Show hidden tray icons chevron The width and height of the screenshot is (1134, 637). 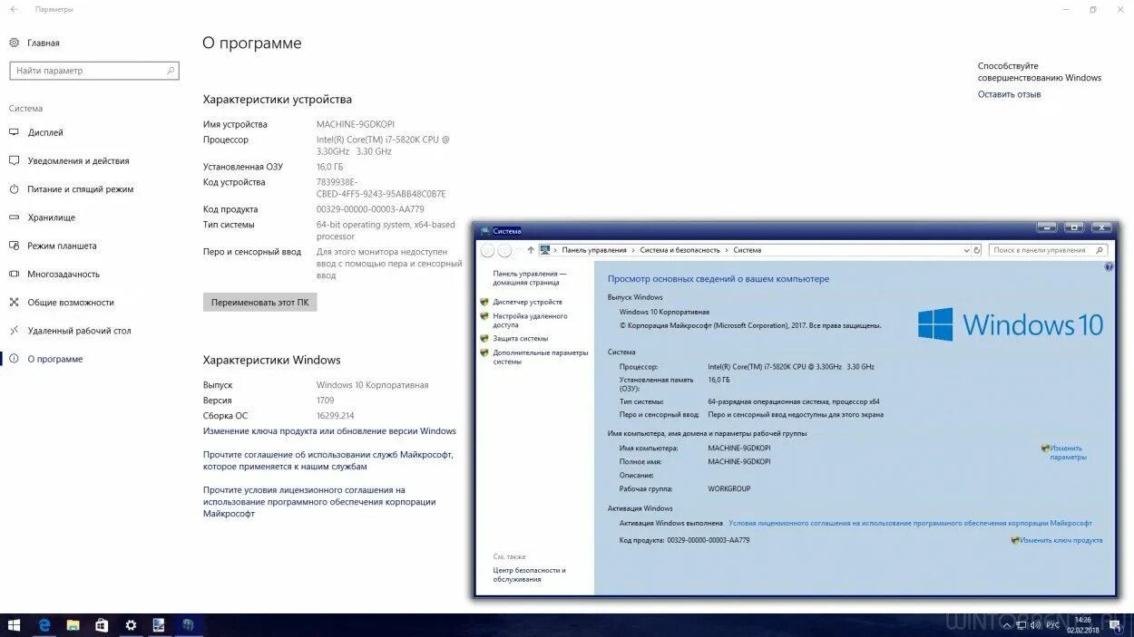pyautogui.click(x=1006, y=625)
